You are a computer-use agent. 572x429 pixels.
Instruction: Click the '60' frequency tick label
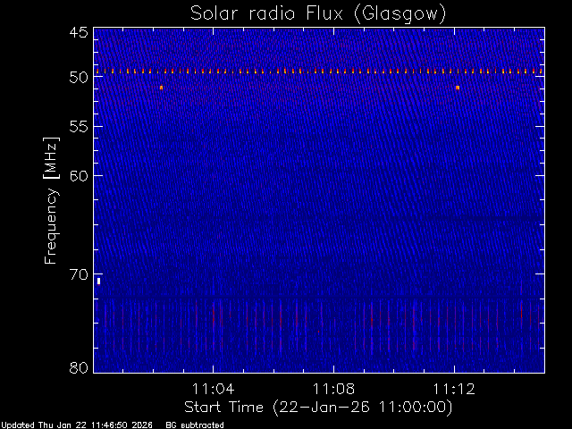pyautogui.click(x=79, y=175)
